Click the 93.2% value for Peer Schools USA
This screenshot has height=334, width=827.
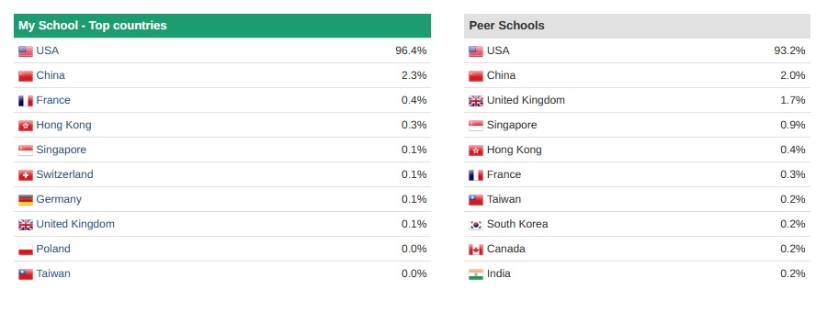(x=789, y=50)
